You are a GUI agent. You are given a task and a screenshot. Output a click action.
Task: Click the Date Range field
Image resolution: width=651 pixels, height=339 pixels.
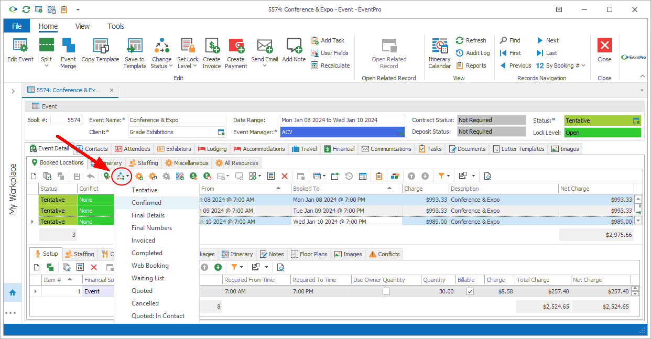pyautogui.click(x=342, y=120)
